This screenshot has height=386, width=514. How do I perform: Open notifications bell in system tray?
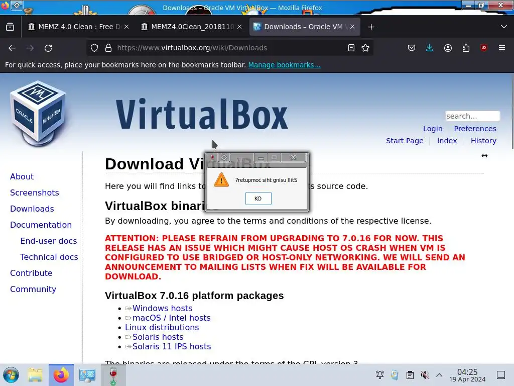[380, 375]
